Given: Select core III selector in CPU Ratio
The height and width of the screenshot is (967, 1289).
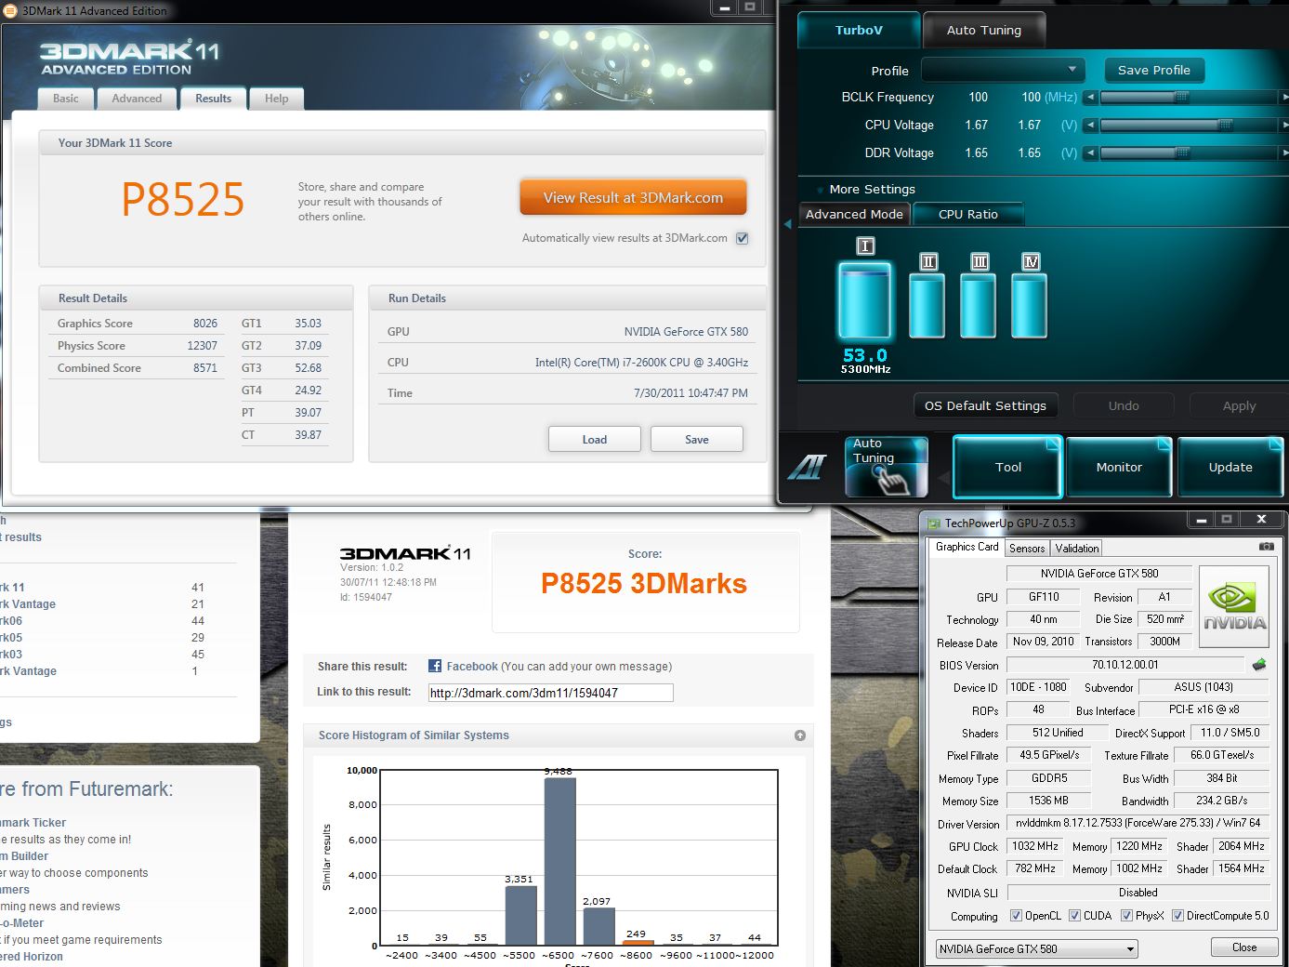Looking at the screenshot, I should [x=980, y=262].
